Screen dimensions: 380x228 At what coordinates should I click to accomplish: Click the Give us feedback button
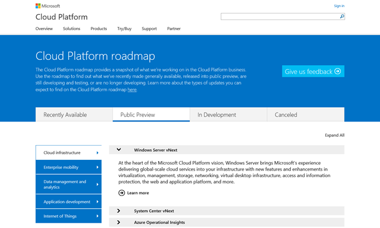pos(313,71)
